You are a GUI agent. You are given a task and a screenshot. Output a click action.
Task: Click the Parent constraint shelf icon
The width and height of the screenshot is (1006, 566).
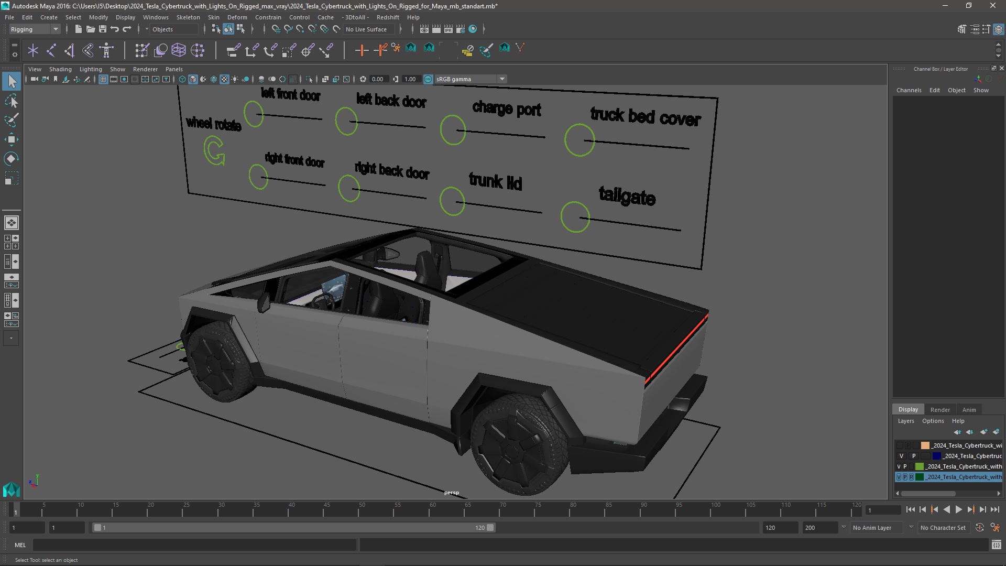pos(233,50)
